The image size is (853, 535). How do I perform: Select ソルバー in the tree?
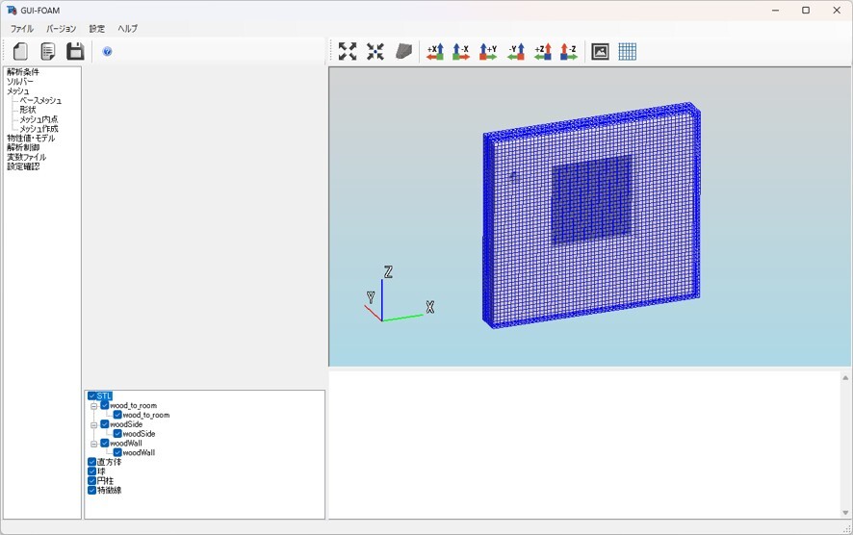pyautogui.click(x=19, y=81)
